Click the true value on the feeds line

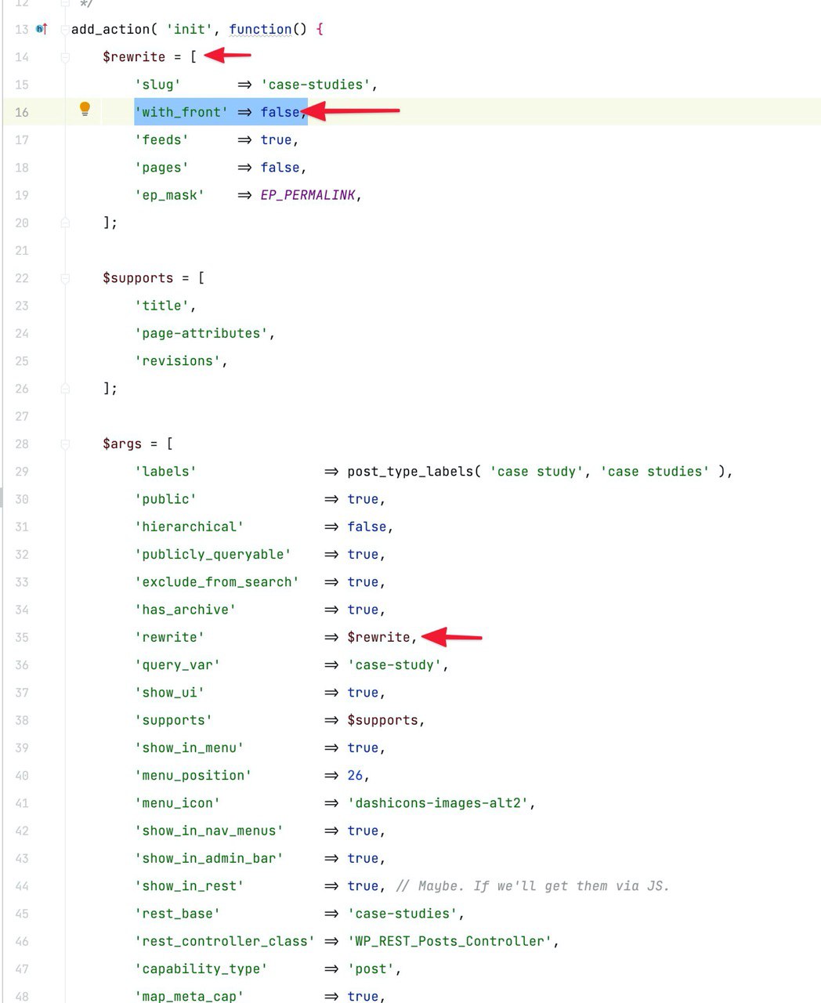(277, 140)
